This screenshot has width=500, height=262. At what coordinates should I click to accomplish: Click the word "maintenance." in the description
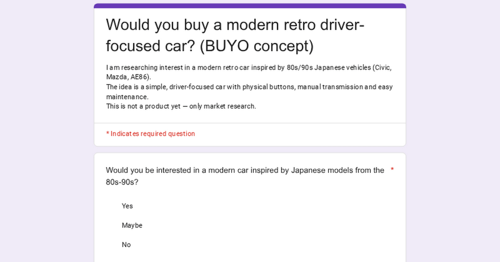click(127, 96)
